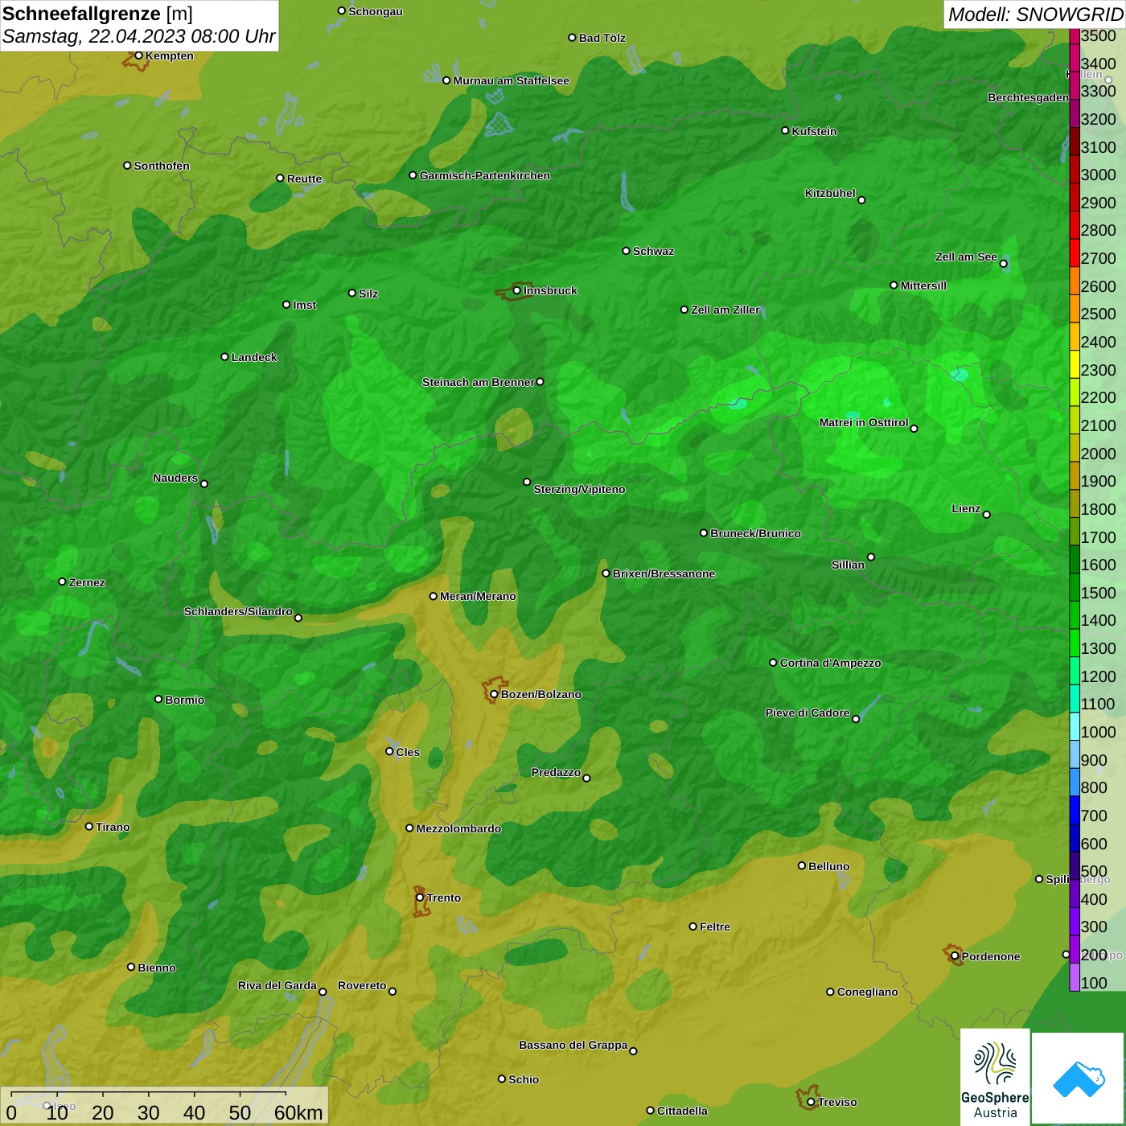Click the Feltre marker dot
Screen dimensions: 1126x1126
pos(692,927)
